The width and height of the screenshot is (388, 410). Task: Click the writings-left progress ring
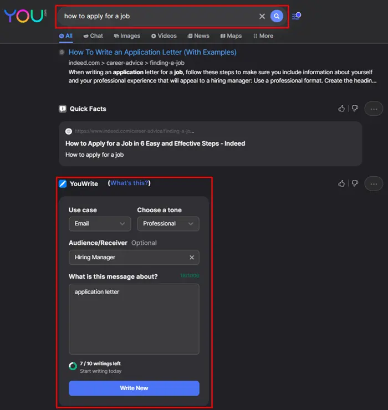click(x=73, y=366)
